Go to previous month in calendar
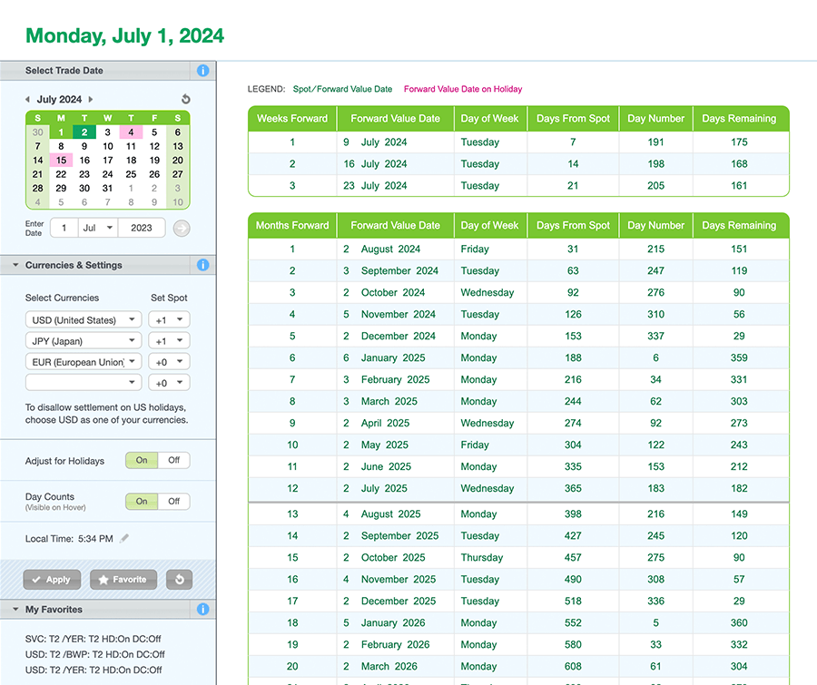This screenshot has width=817, height=685. click(x=27, y=99)
